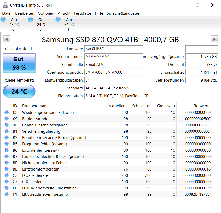Image resolution: width=221 pixels, height=213 pixels.
Task: Click the masked Seriennummer field
Action: [x=114, y=57]
